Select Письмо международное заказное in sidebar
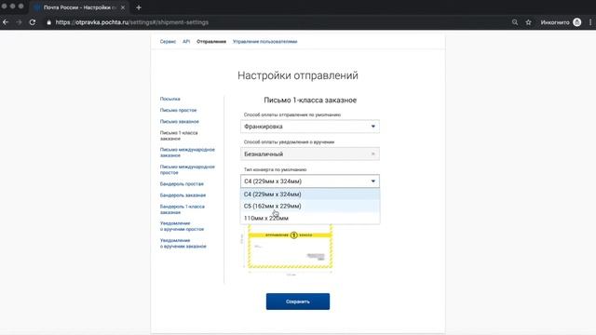Image resolution: width=596 pixels, height=335 pixels. point(187,153)
